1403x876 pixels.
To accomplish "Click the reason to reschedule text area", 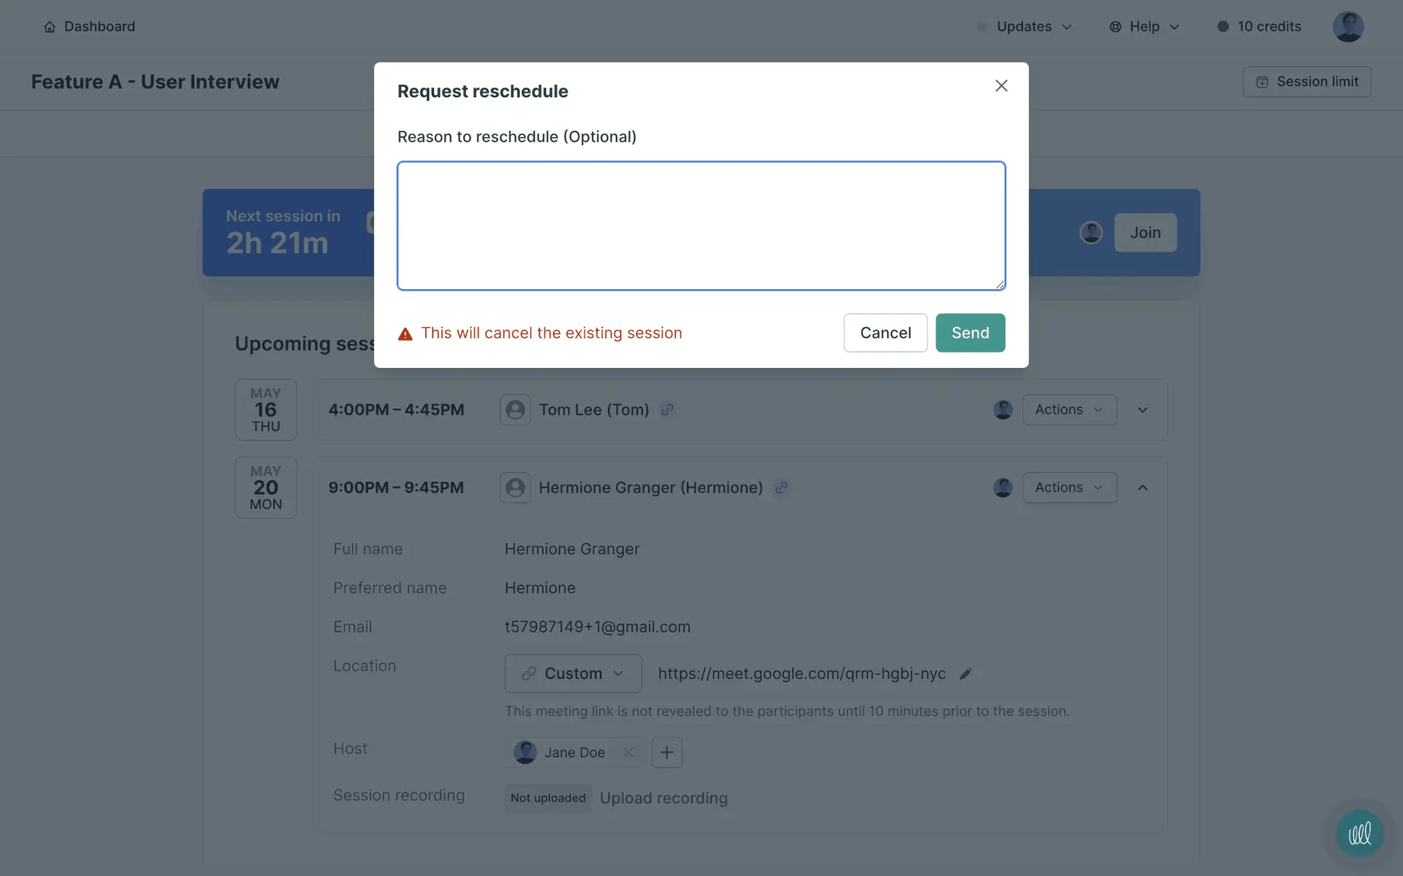I will 701,226.
